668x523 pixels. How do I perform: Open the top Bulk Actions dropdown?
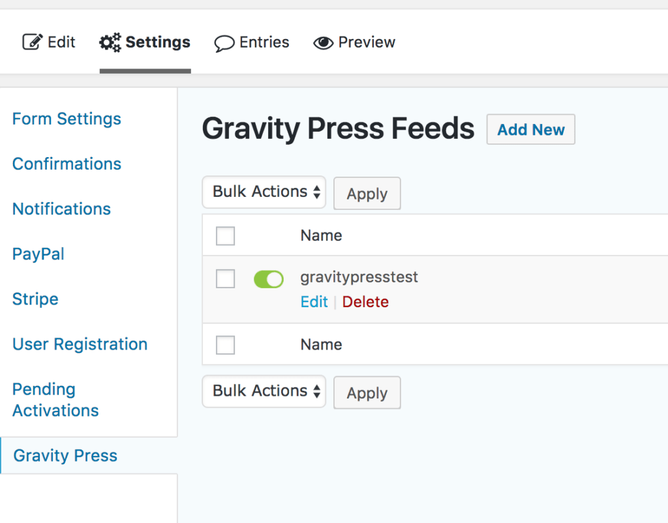pyautogui.click(x=264, y=192)
